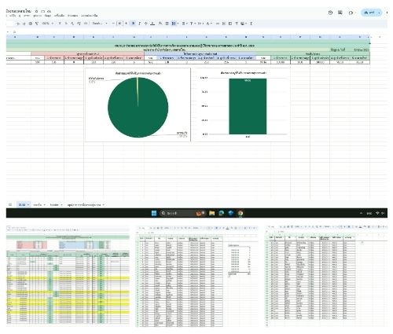
Task: Open the all sheets list button
Action: 10,204
